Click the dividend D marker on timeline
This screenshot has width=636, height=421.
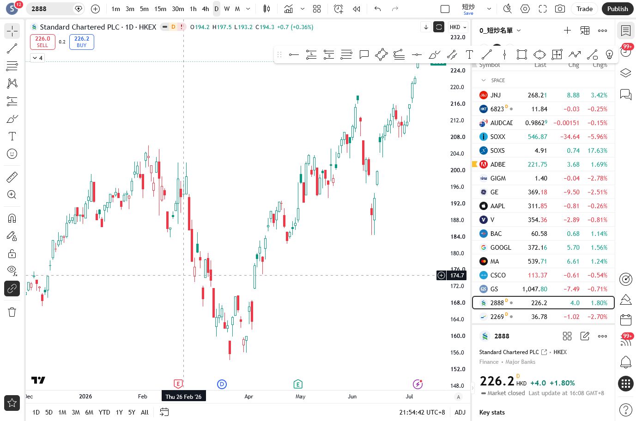(x=222, y=384)
